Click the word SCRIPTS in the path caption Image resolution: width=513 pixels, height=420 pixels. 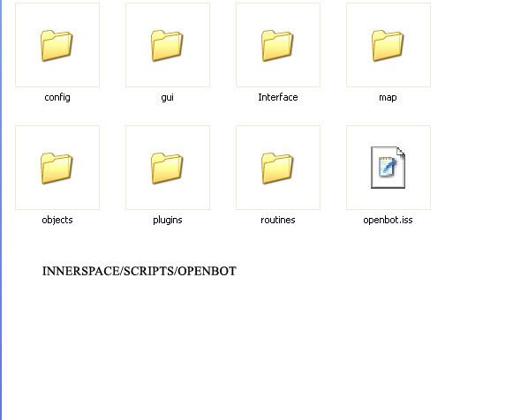tap(149, 271)
